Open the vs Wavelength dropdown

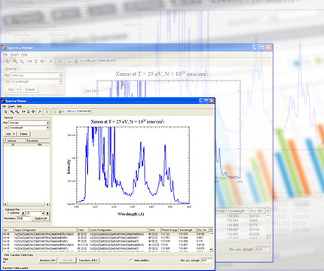click(29, 128)
